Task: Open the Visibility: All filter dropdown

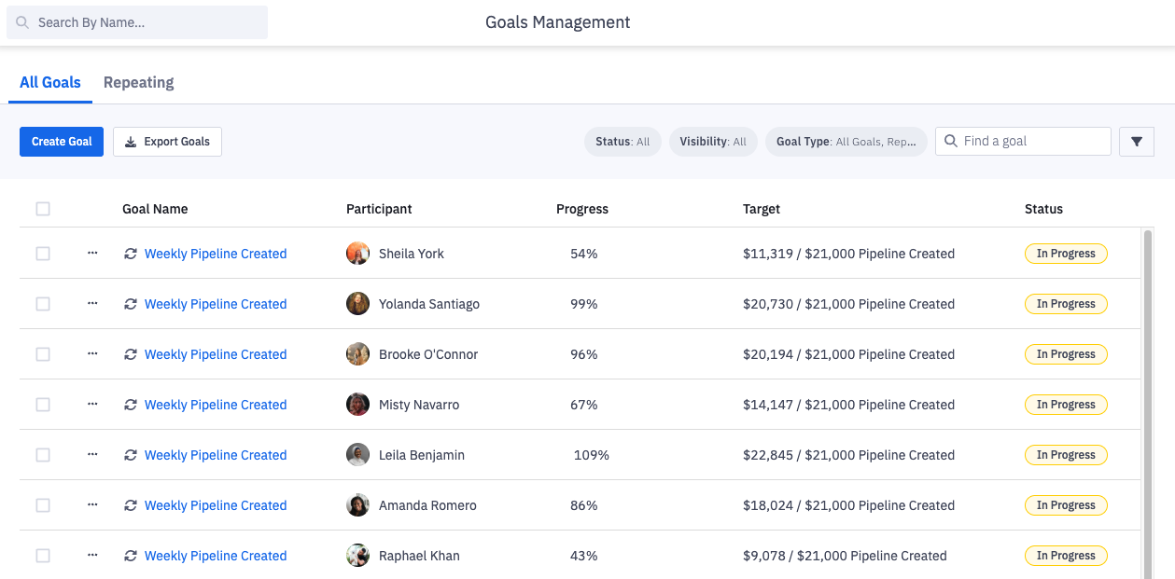Action: pos(713,141)
